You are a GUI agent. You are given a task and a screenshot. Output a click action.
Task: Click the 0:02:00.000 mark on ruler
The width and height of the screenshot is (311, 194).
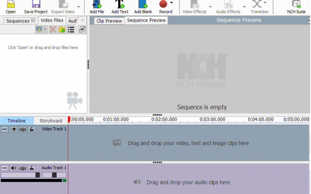click(164, 120)
